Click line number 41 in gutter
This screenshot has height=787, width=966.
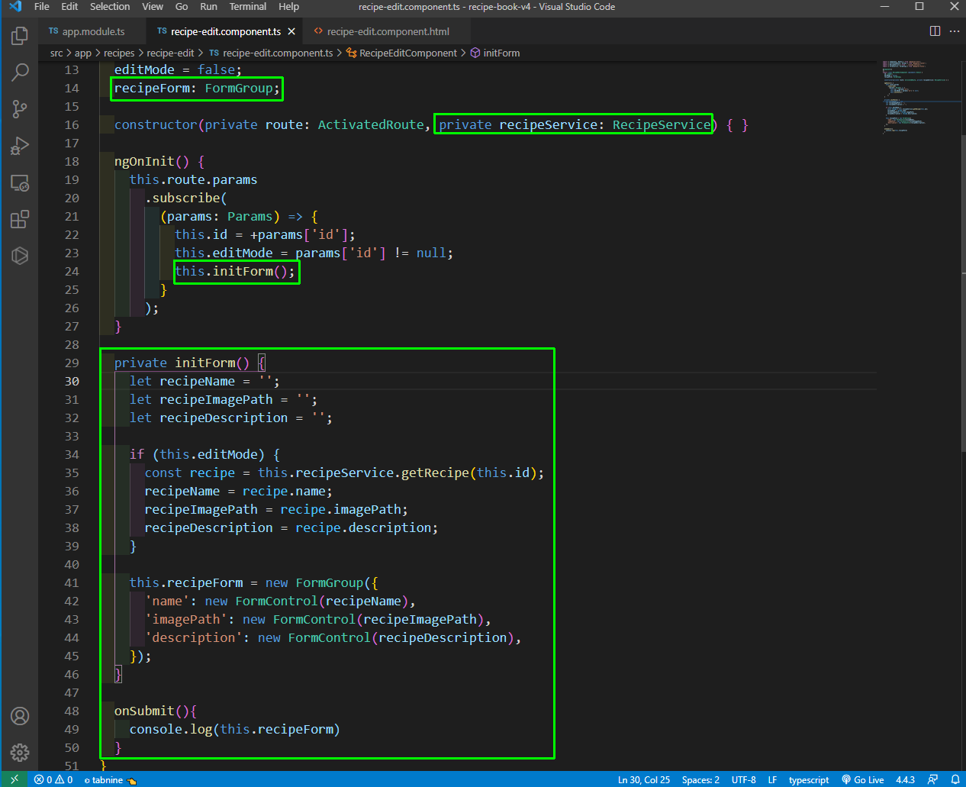click(x=72, y=582)
